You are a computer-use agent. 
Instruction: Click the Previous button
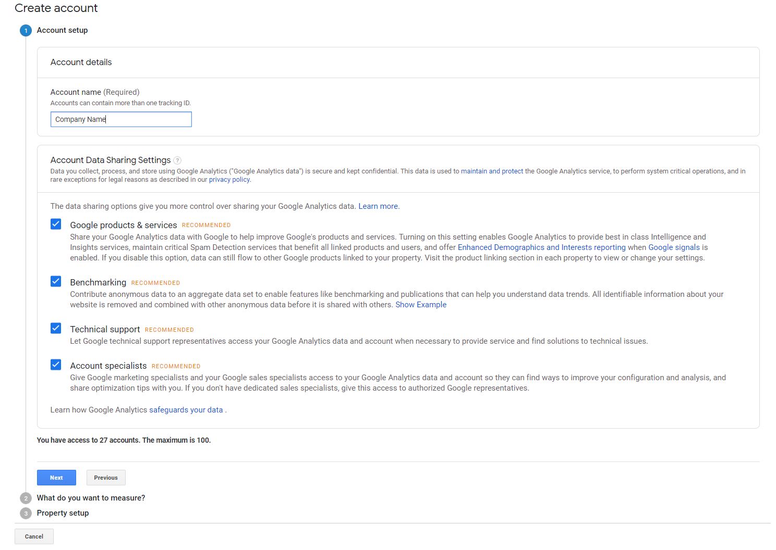tap(106, 478)
